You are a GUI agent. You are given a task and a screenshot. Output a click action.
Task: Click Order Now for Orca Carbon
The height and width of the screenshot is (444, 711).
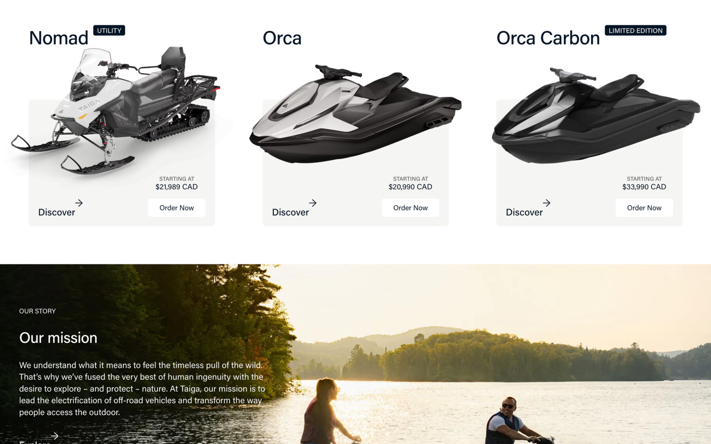tap(644, 208)
